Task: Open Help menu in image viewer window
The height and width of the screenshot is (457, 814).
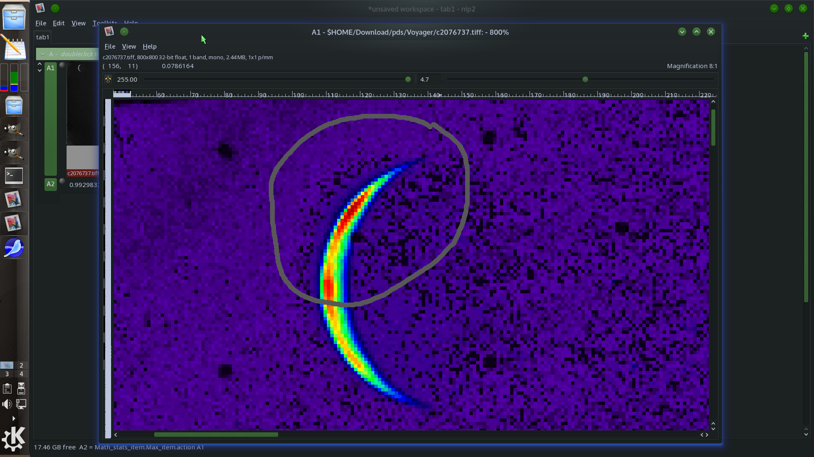Action: 150,47
